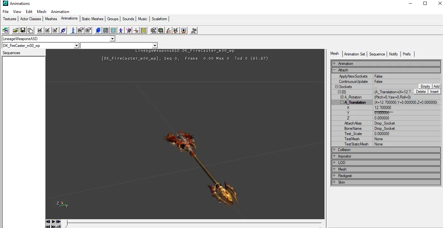The width and height of the screenshot is (443, 228).
Task: Expand the Impostor property category
Action: tap(334, 156)
